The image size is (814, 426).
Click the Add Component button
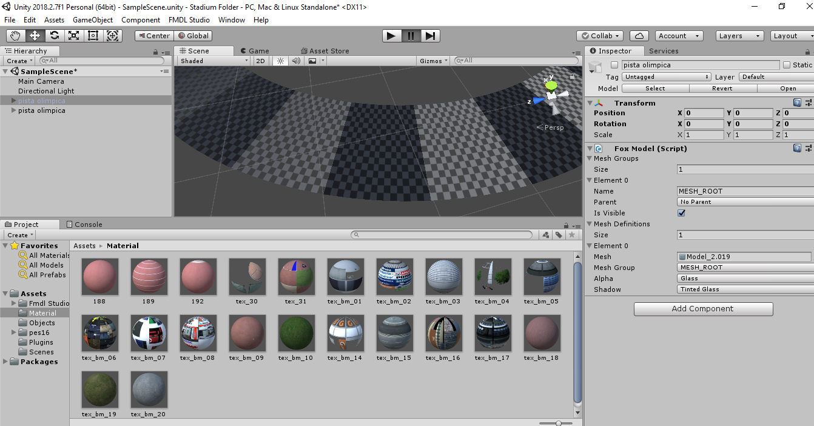coord(704,309)
